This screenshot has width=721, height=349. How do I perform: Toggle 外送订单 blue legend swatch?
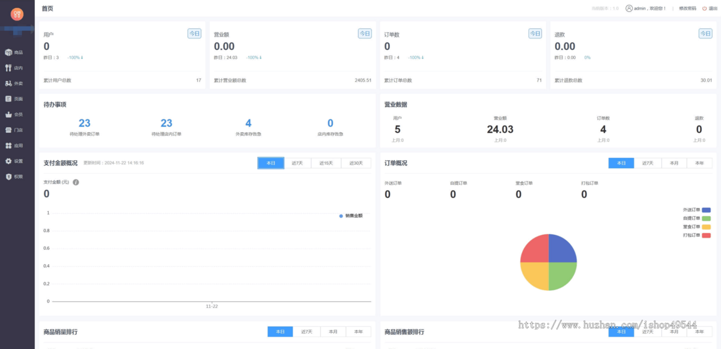point(706,210)
